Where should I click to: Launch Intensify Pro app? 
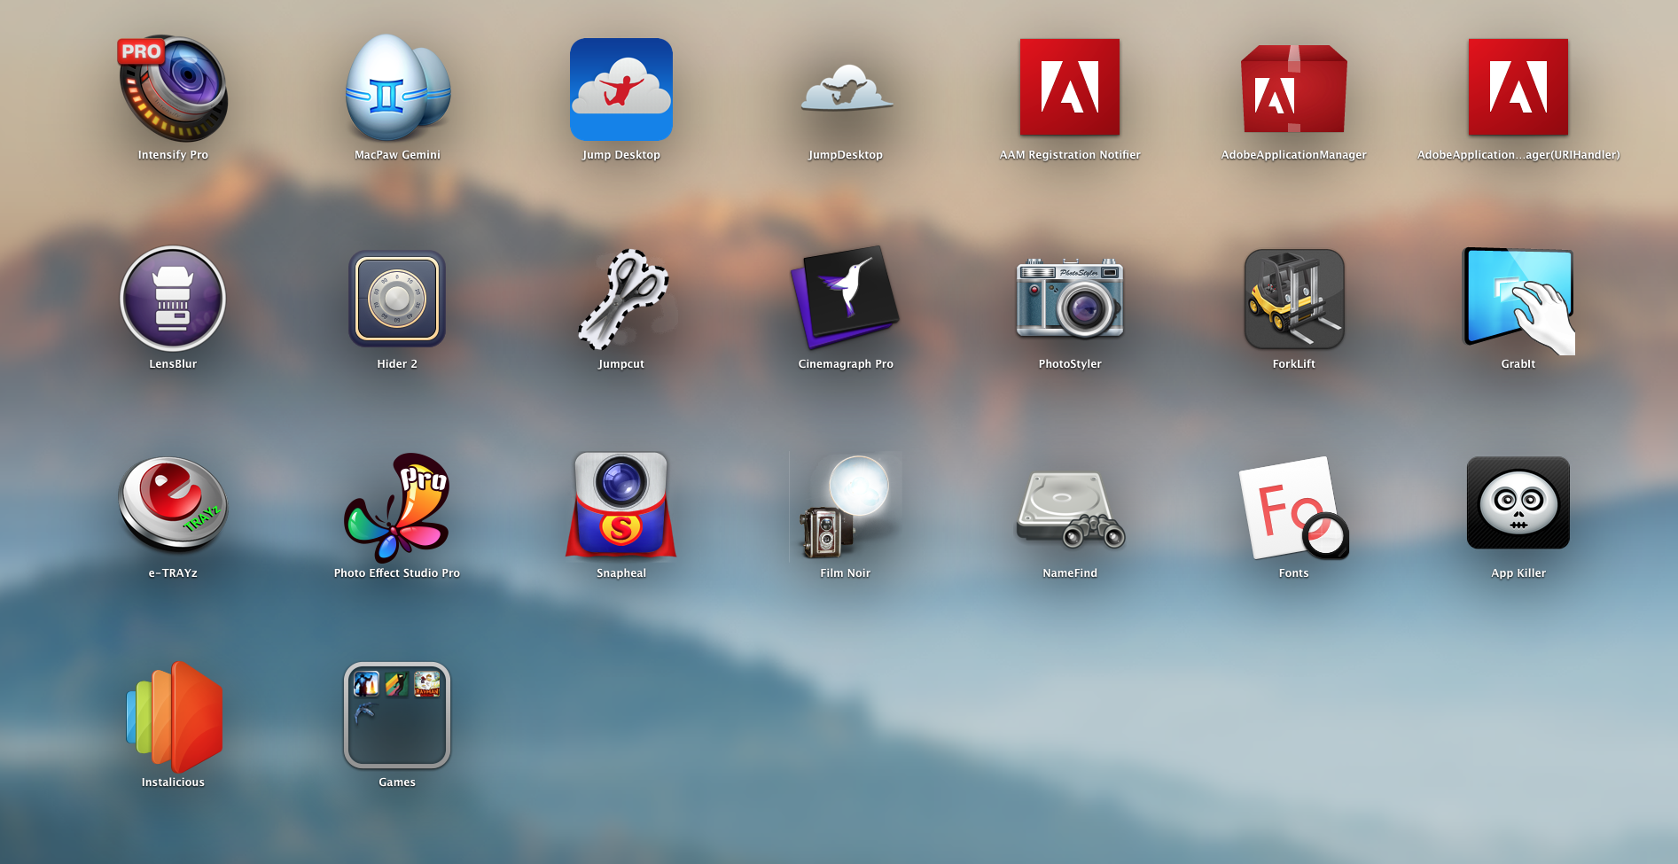point(173,89)
